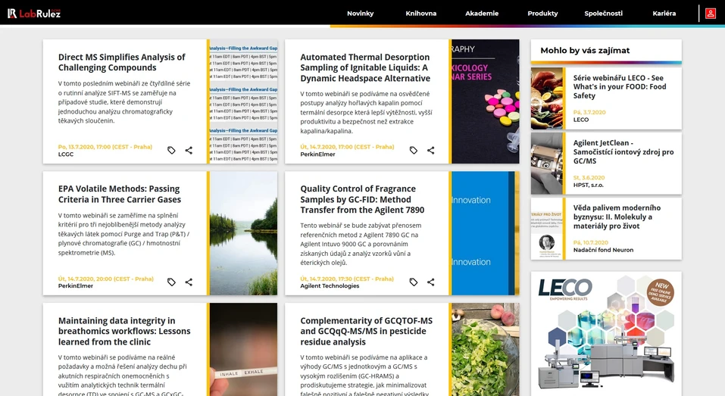Open EPA Volatile Methods title

coord(119,194)
